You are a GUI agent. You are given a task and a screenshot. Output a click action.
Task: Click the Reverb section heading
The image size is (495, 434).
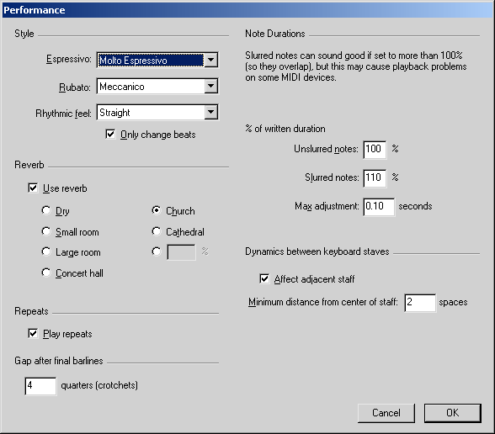click(x=29, y=165)
